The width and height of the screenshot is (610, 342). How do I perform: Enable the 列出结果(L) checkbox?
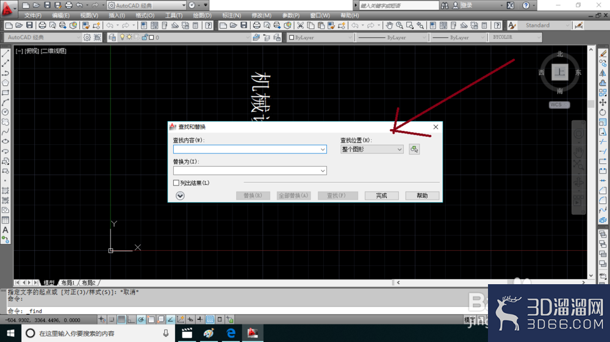click(x=176, y=183)
